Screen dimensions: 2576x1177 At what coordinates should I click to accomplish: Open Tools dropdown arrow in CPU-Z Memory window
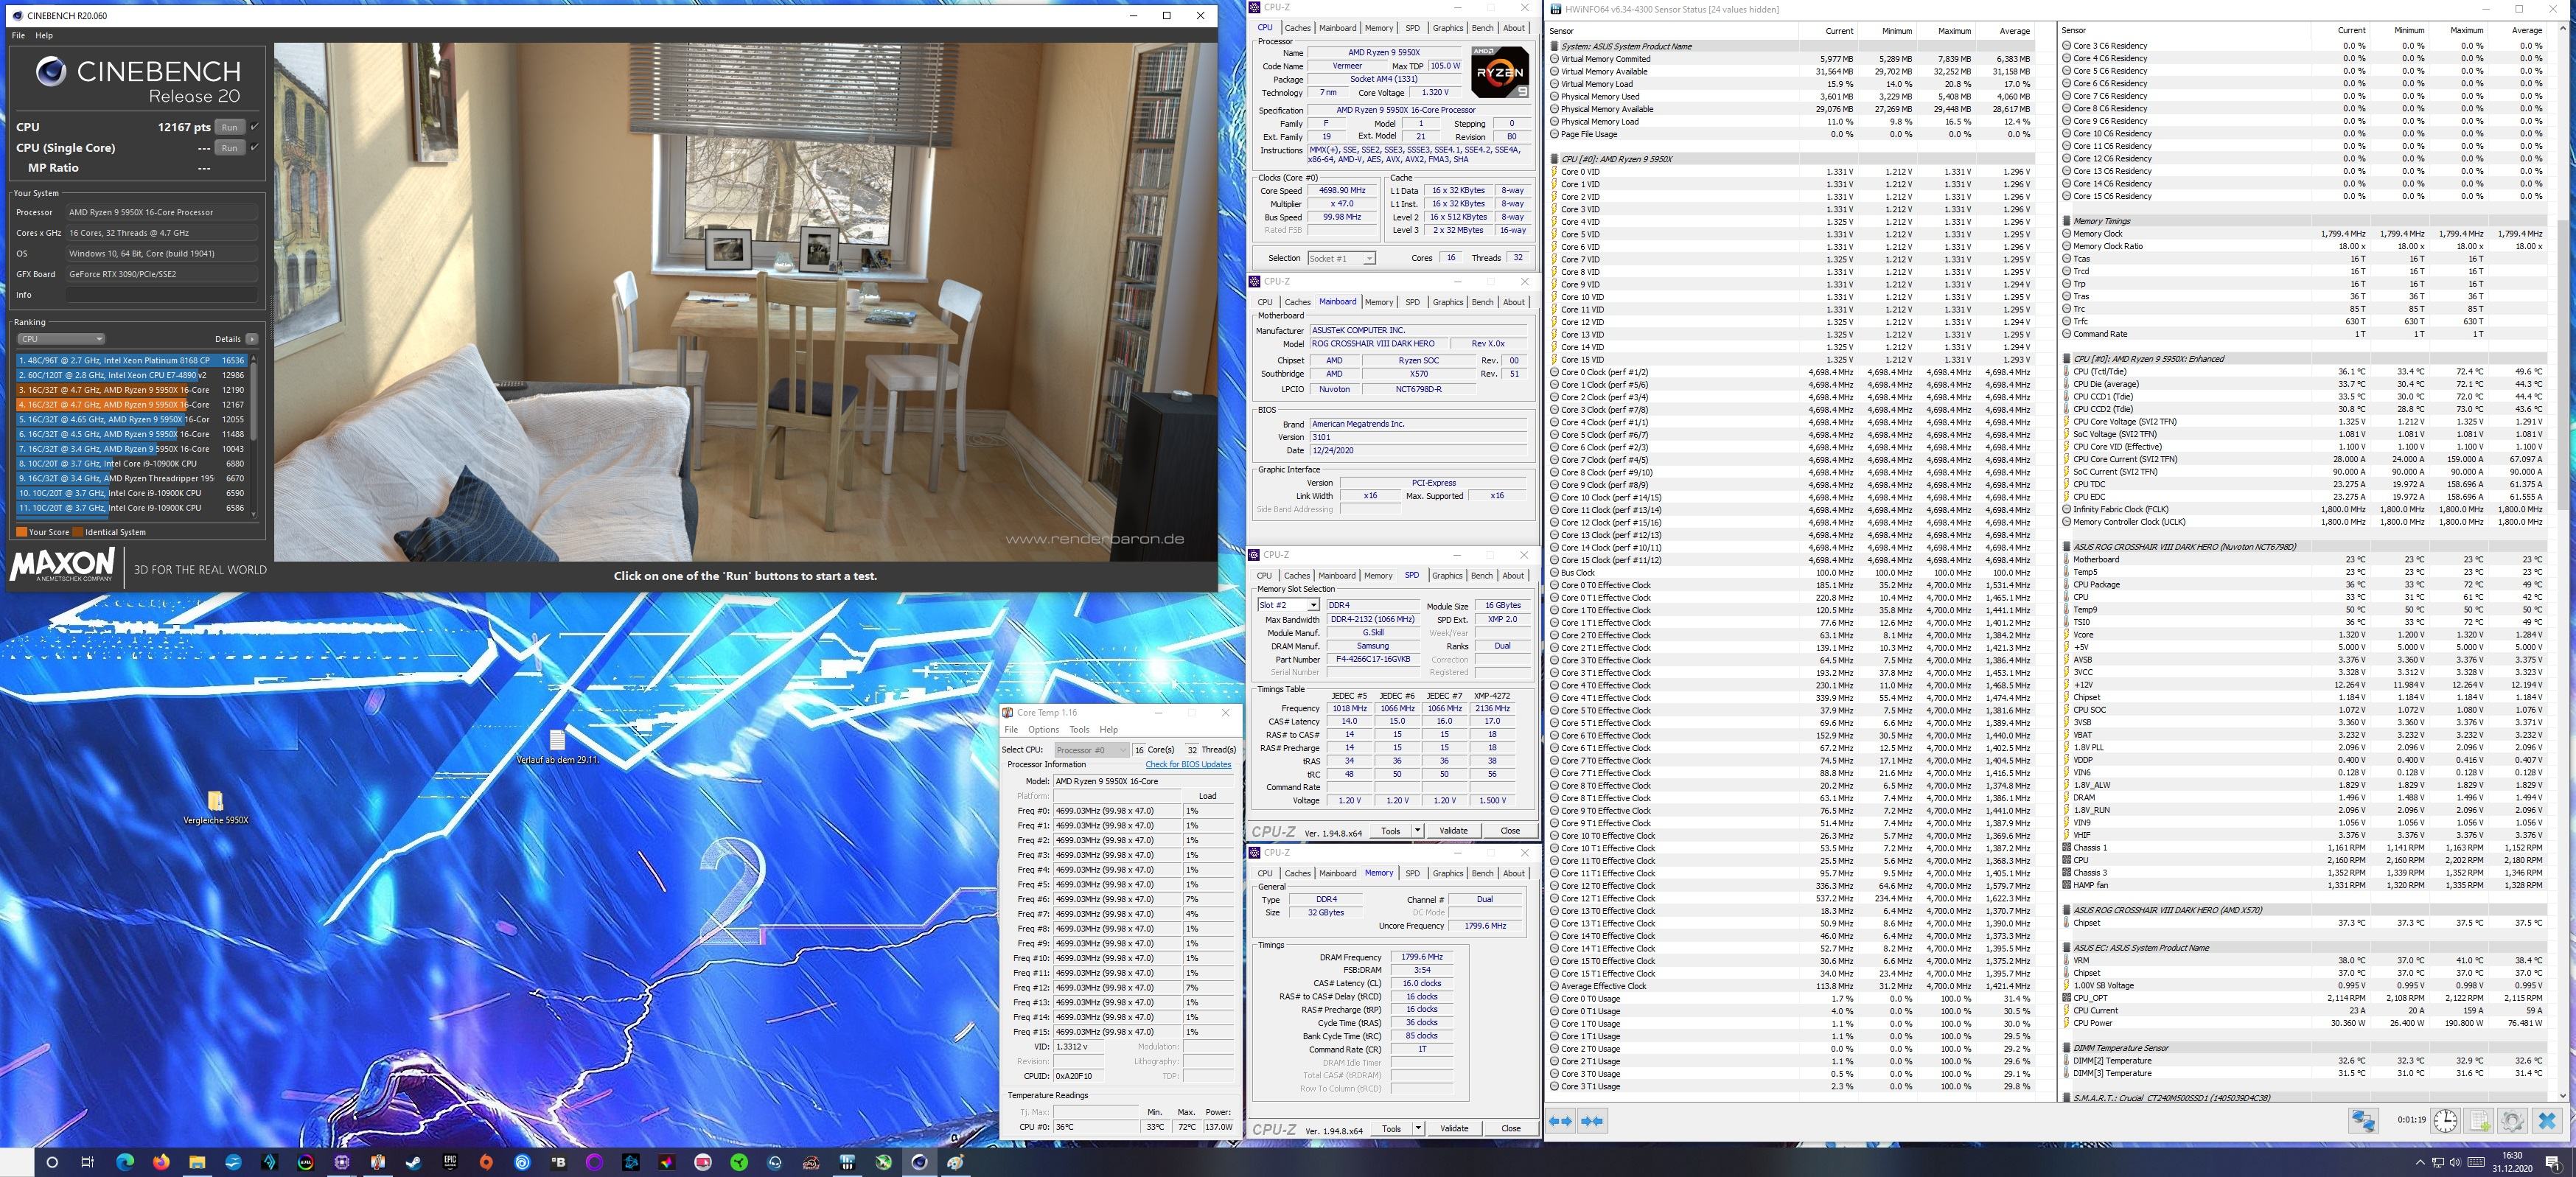pyautogui.click(x=1417, y=1129)
